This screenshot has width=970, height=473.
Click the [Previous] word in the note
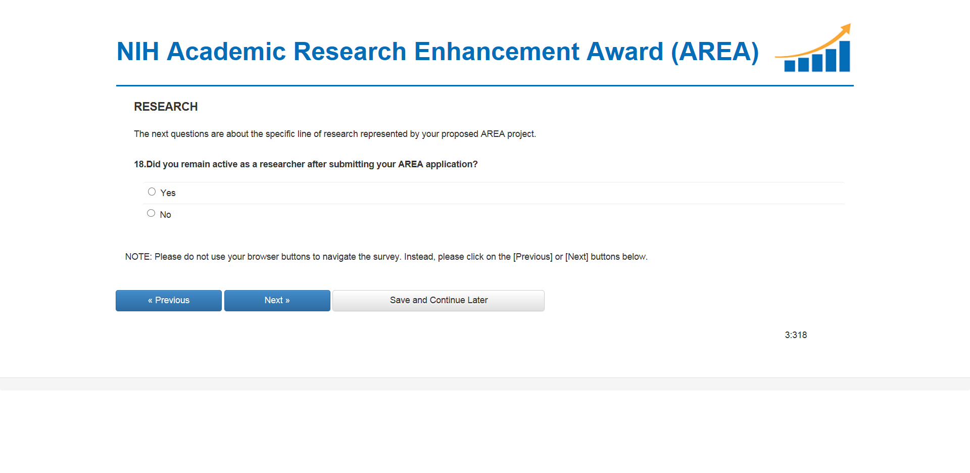pyautogui.click(x=532, y=257)
